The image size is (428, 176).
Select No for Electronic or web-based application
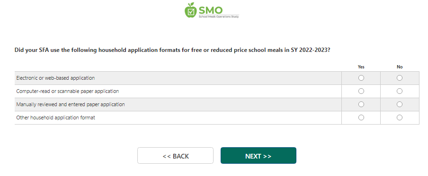click(400, 78)
